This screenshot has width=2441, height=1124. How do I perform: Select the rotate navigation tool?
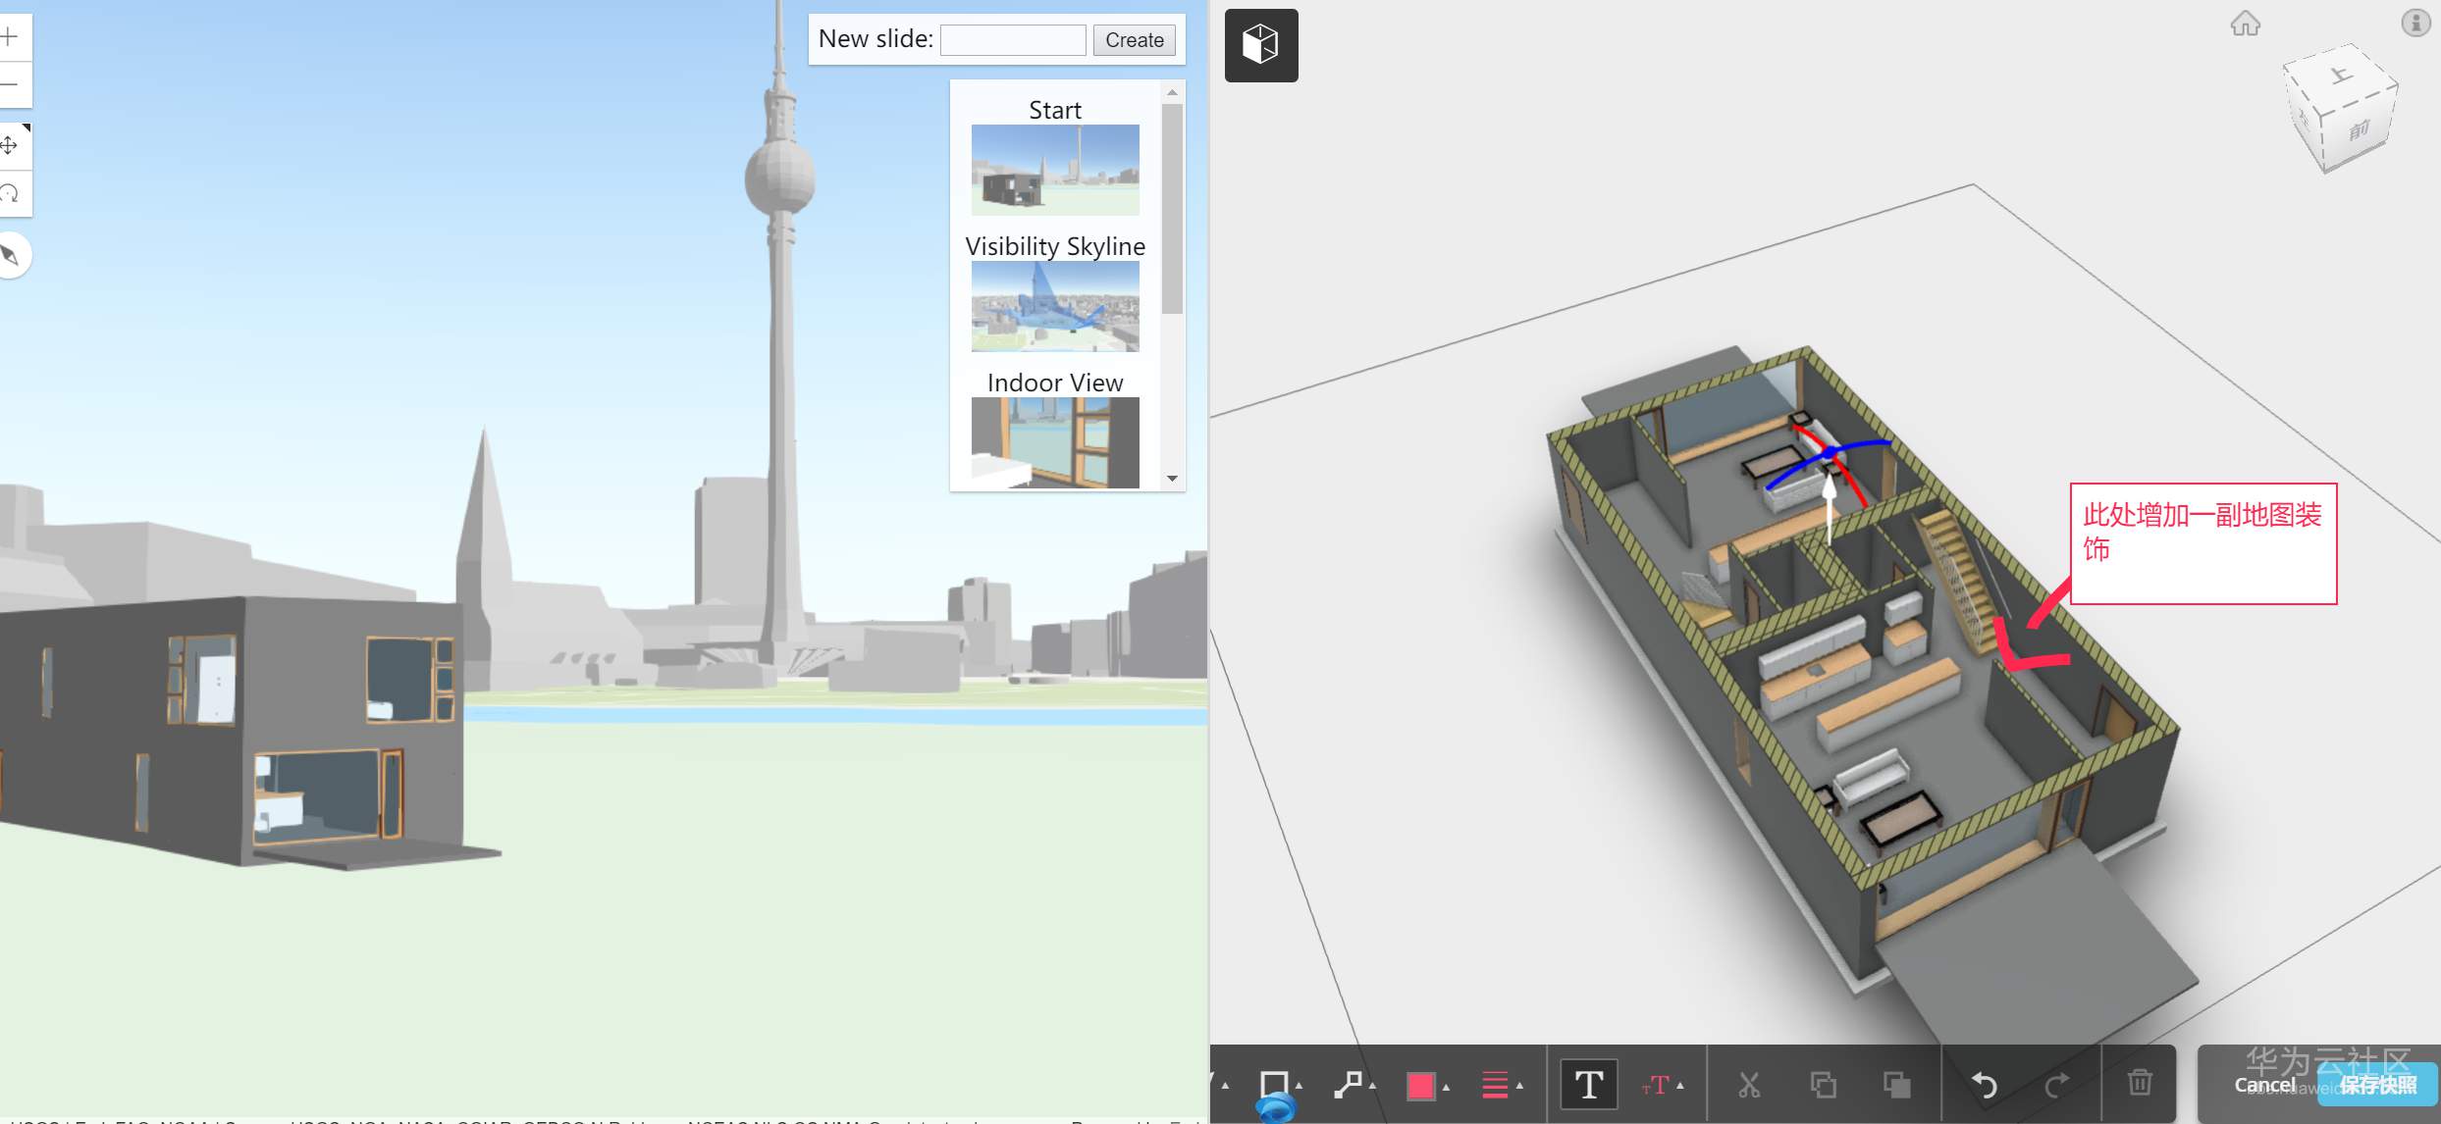pos(10,193)
